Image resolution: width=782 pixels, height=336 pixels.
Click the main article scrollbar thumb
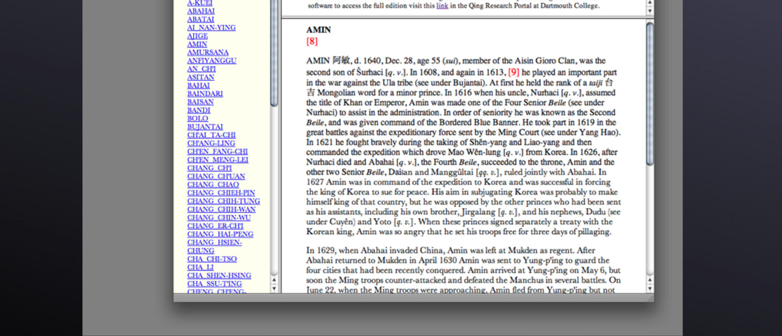(650, 94)
